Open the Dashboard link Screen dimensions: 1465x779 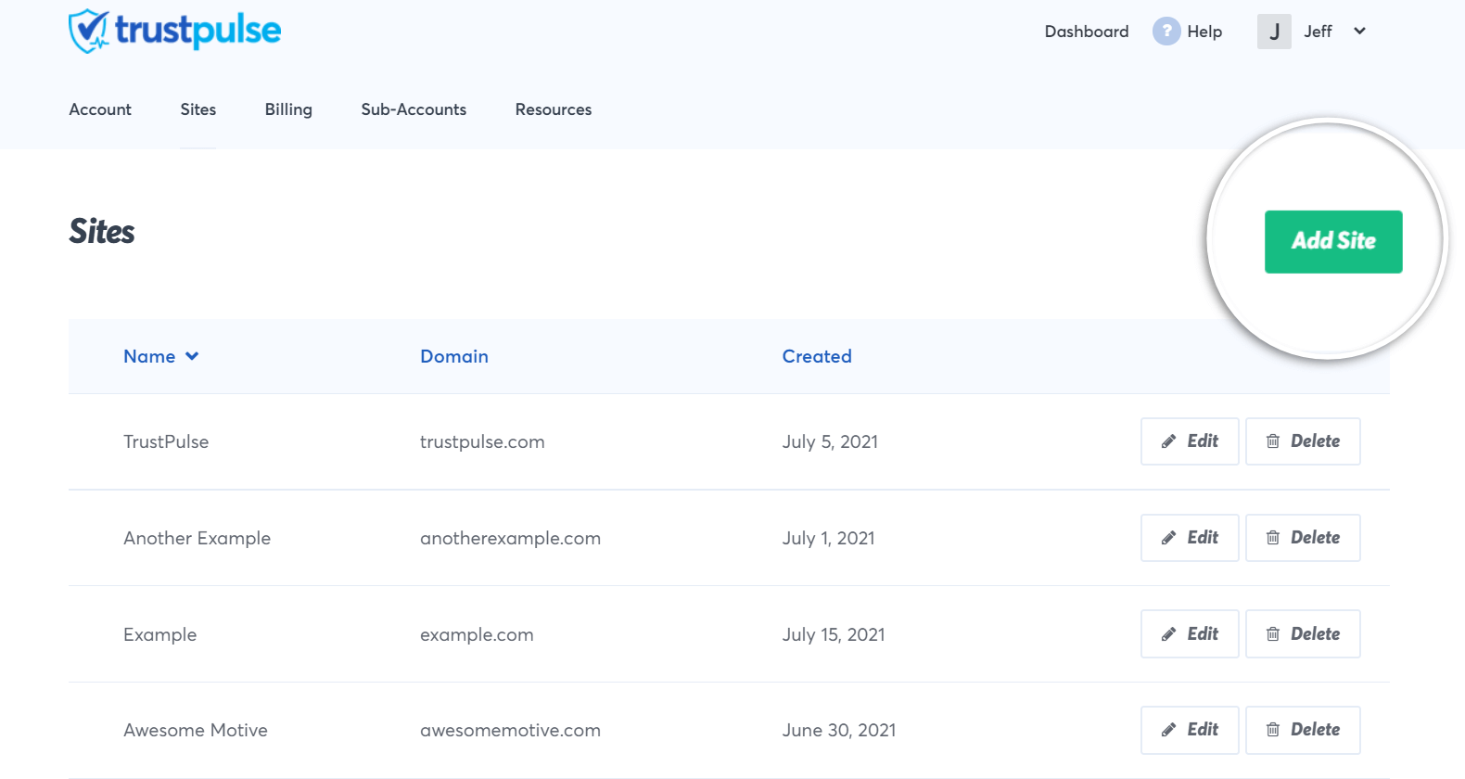tap(1087, 32)
